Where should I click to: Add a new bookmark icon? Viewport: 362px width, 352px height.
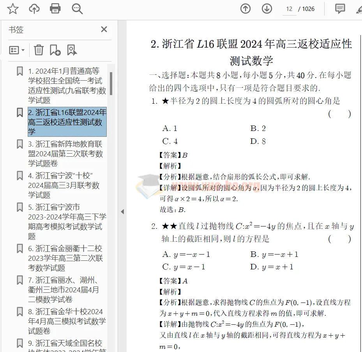click(x=55, y=50)
